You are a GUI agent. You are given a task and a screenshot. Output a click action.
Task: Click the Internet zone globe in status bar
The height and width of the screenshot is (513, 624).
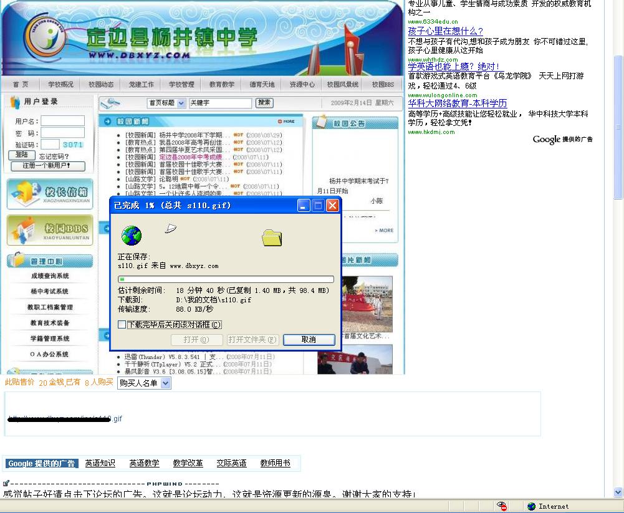pyautogui.click(x=531, y=506)
